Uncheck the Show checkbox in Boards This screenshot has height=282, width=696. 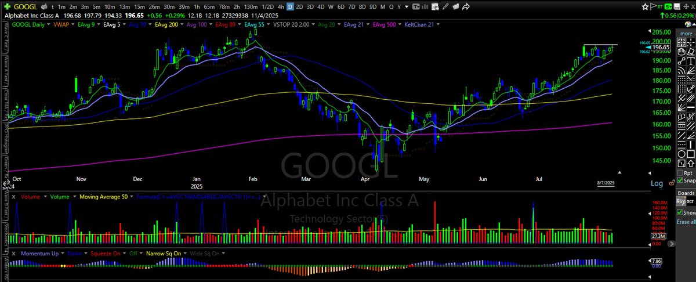pos(680,212)
